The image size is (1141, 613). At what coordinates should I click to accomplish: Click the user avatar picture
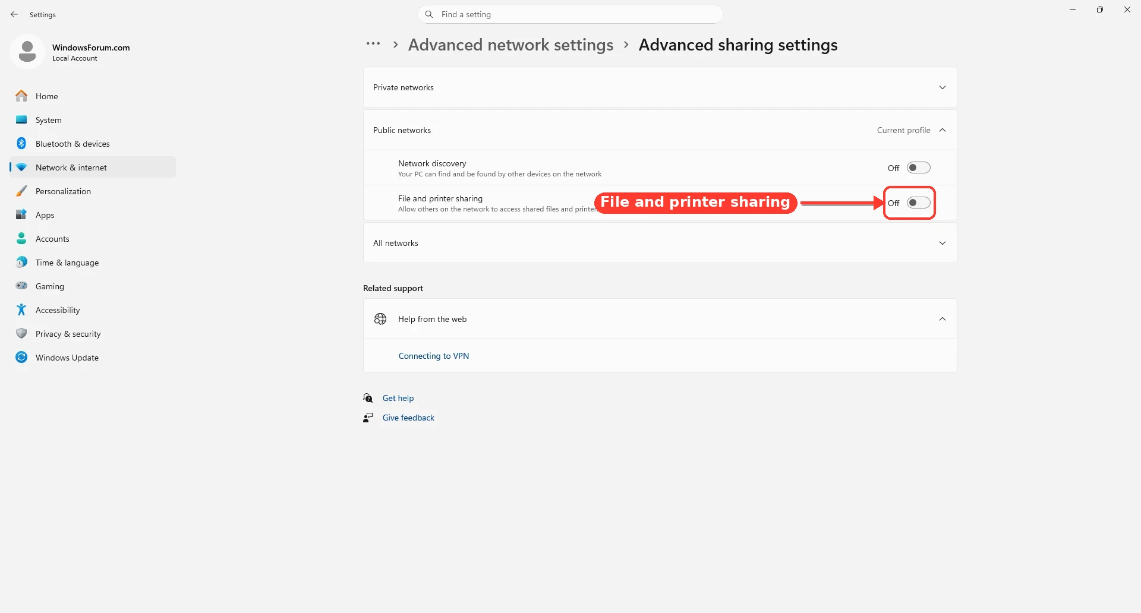coord(27,52)
